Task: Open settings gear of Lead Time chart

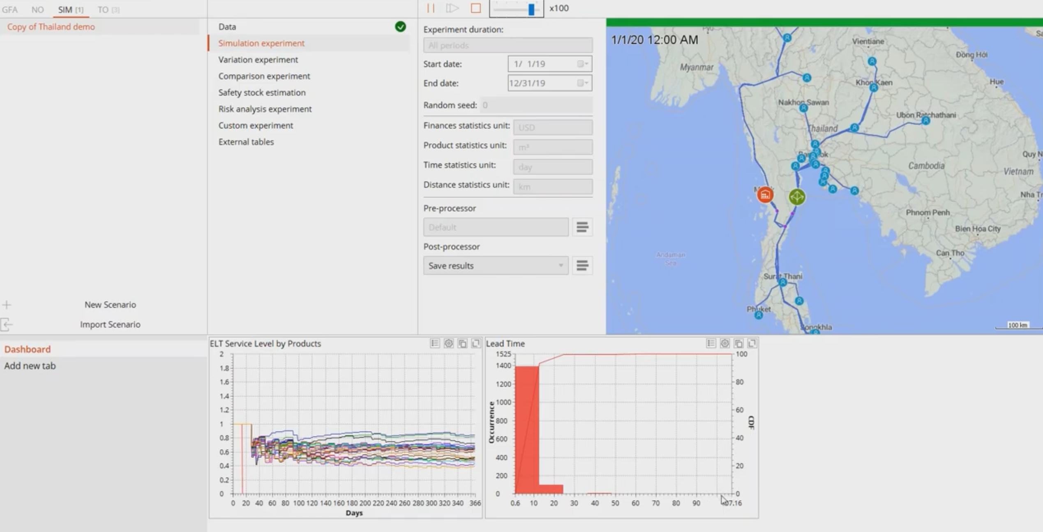Action: 725,343
